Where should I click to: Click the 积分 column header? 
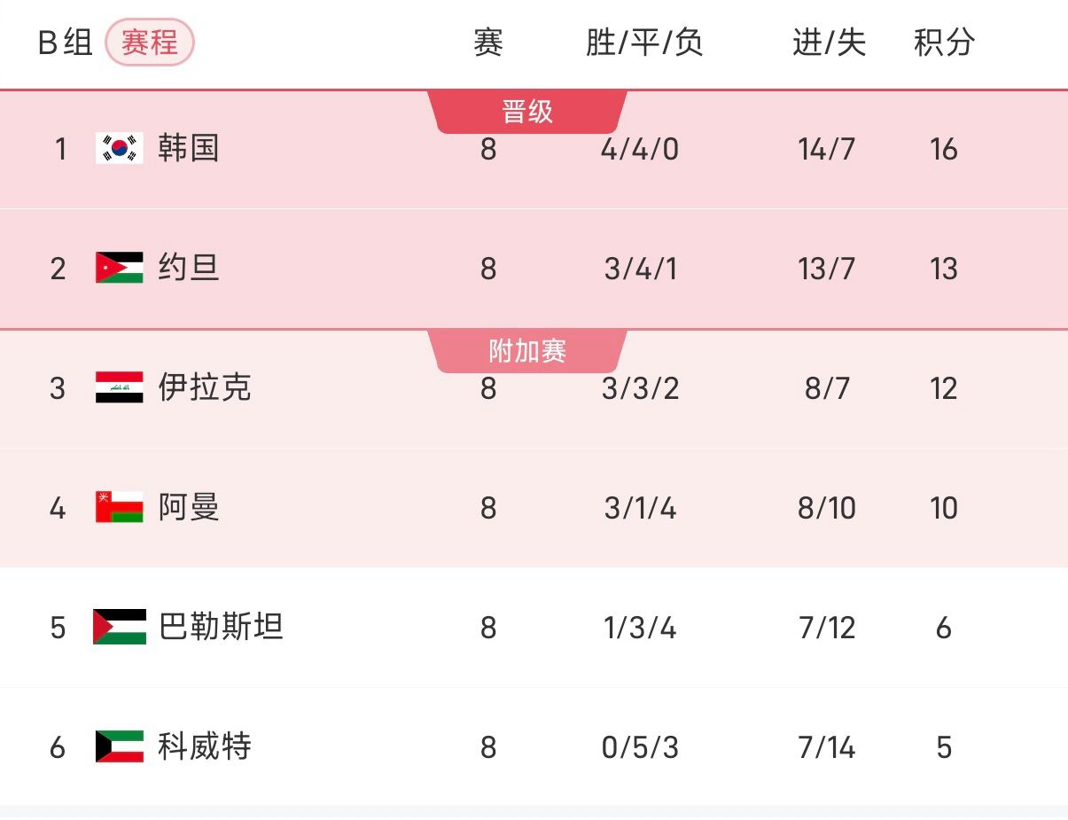943,43
